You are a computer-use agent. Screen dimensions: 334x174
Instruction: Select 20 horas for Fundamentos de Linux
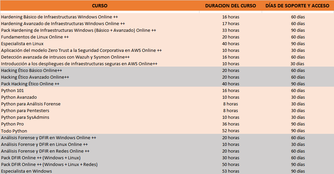click(231, 37)
